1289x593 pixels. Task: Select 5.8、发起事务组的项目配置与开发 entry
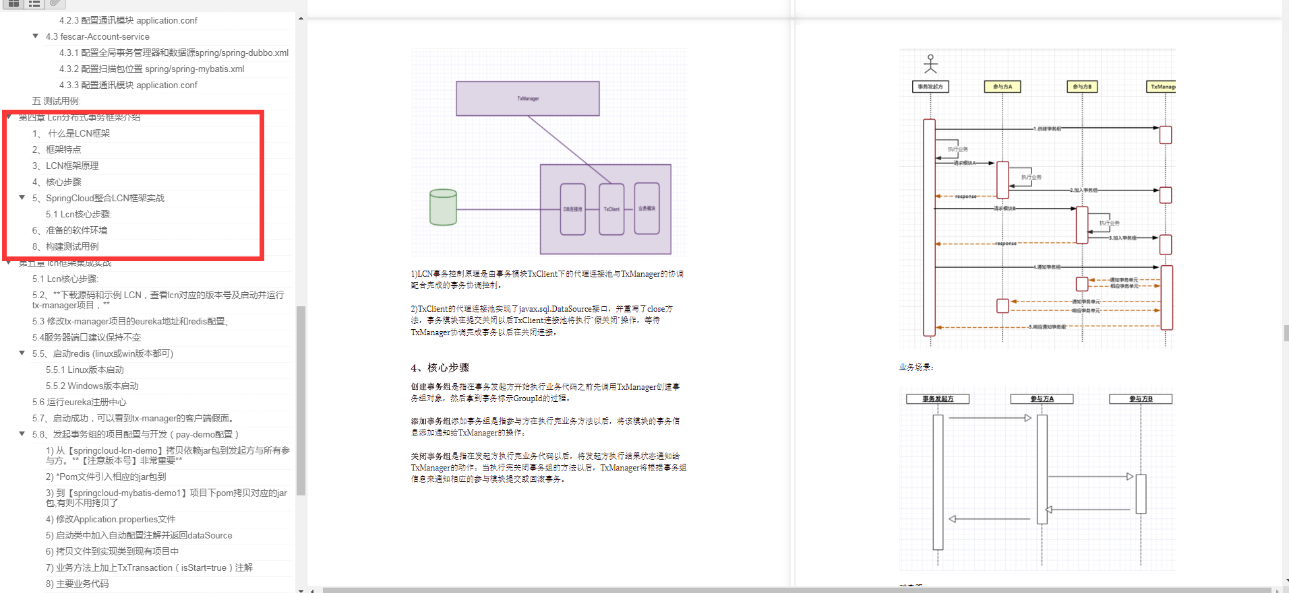point(136,434)
